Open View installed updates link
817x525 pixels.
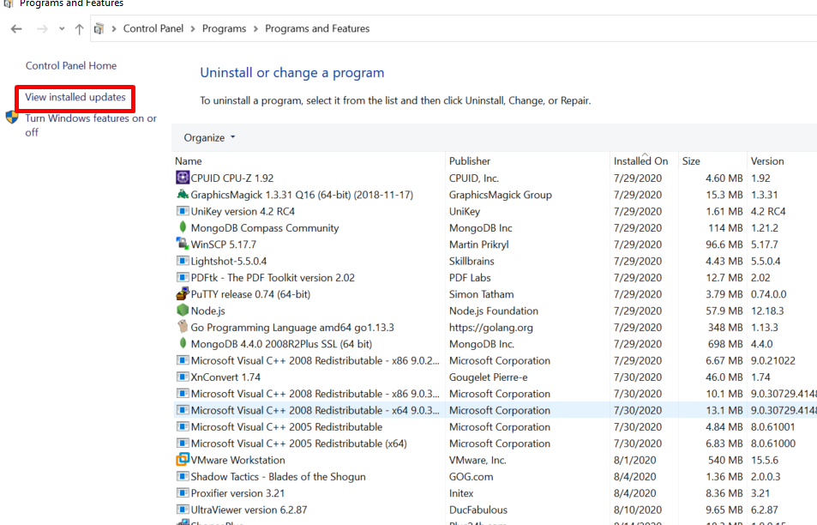tap(75, 97)
